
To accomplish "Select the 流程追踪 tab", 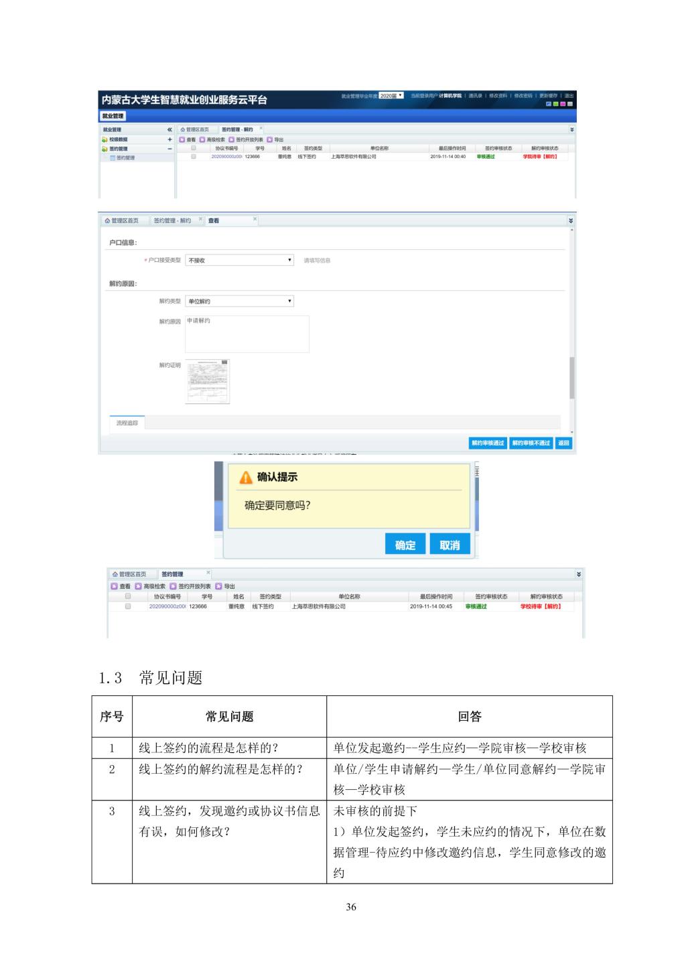I will pyautogui.click(x=127, y=423).
